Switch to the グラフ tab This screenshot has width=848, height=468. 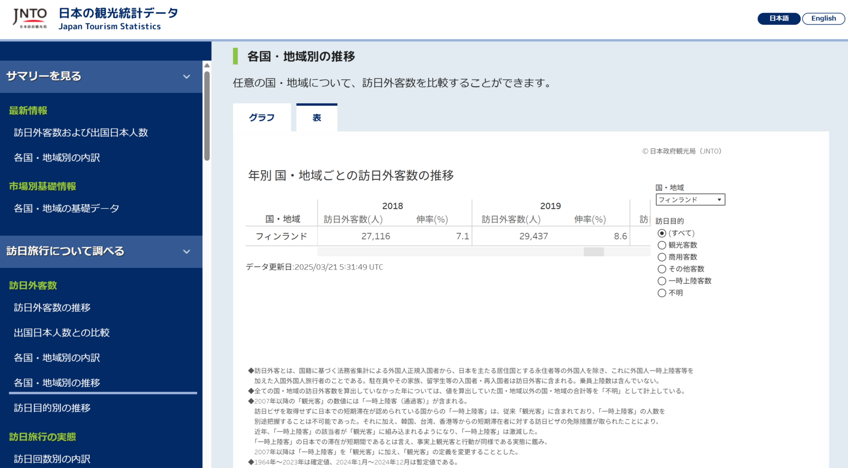(262, 118)
